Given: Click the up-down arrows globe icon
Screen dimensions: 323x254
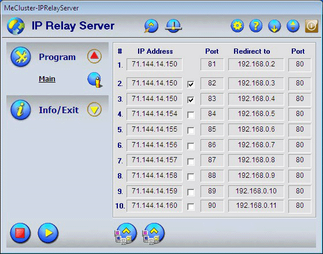Looking at the screenshot, I should [293, 26].
